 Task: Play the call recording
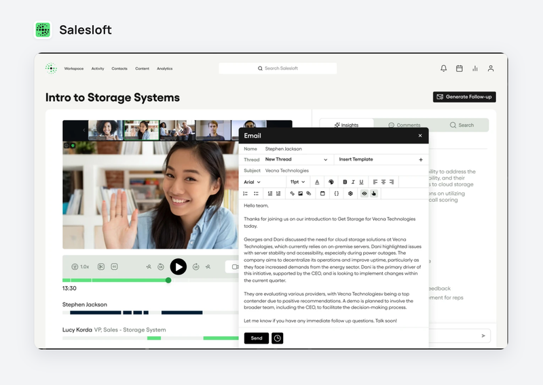[x=179, y=266]
